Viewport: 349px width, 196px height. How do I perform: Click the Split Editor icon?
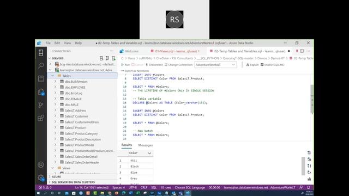[302, 51]
